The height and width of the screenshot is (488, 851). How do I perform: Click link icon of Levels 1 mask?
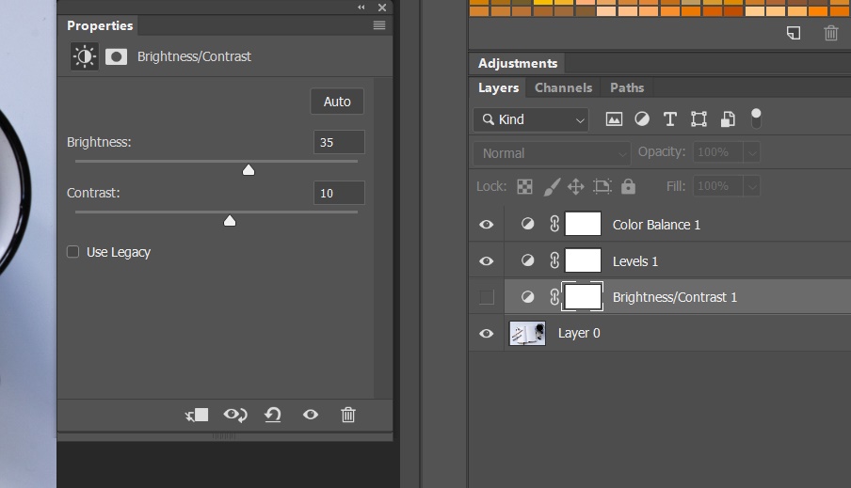point(554,260)
